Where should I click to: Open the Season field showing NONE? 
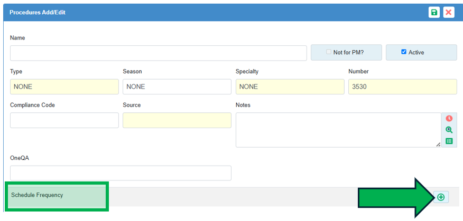click(x=177, y=87)
